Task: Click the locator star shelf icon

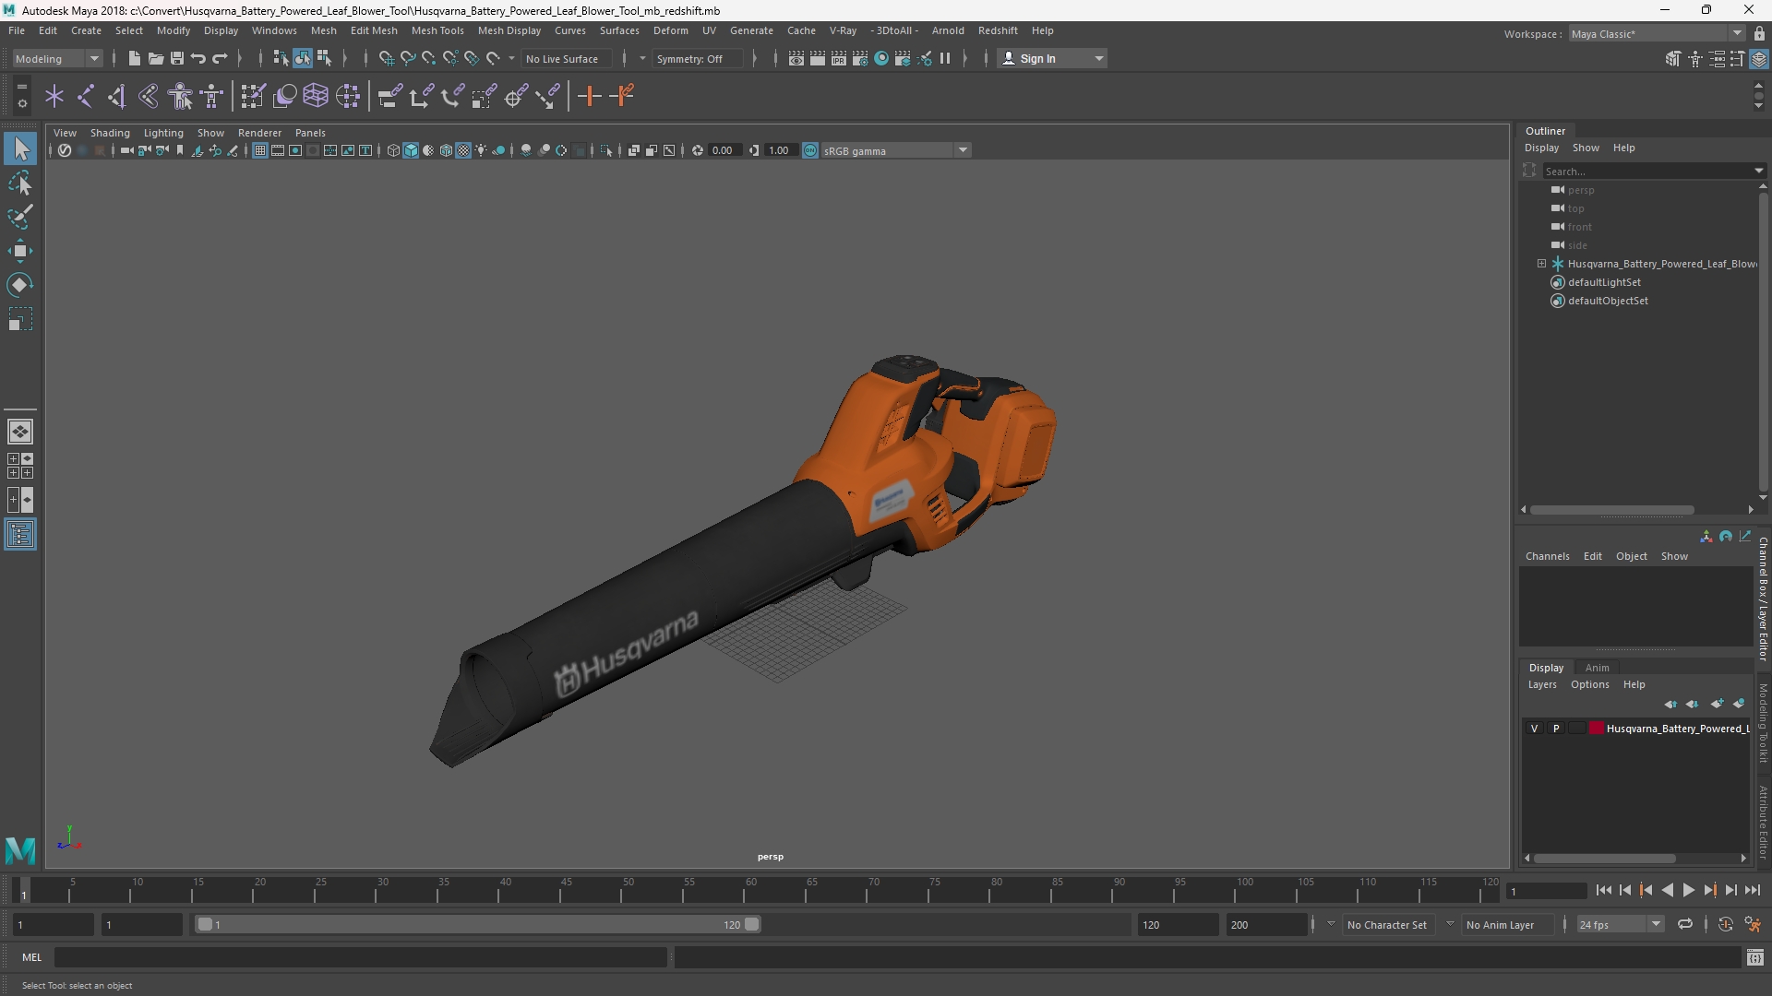Action: (54, 96)
